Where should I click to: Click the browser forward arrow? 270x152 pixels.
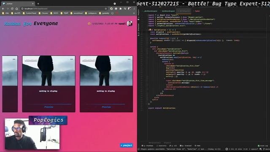pos(8,8)
